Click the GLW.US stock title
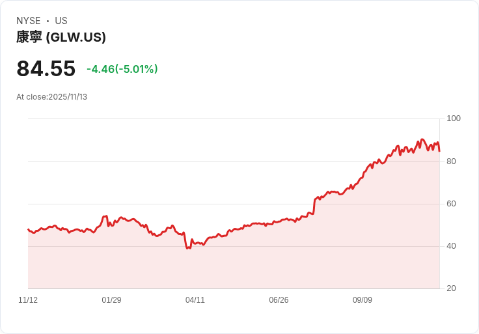Screen dimensions: 479x334 [61, 37]
